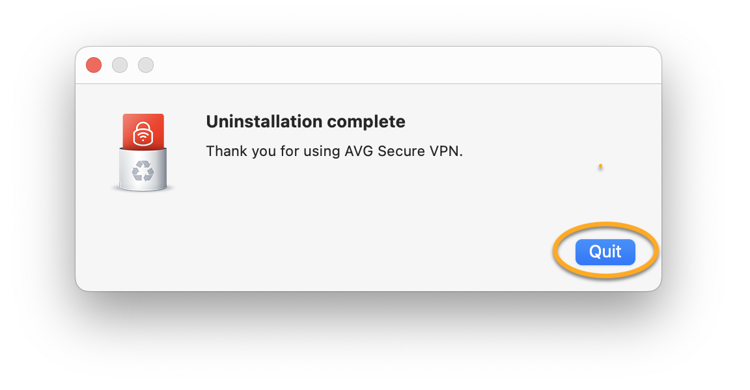Viewport: 750px width, 390px height.
Task: Click the word "VPN." in the message
Action: click(447, 151)
